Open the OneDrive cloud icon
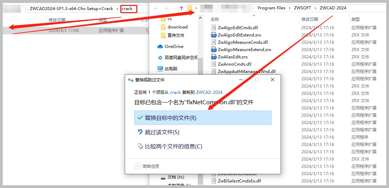This screenshot has width=389, height=188. [160, 46]
